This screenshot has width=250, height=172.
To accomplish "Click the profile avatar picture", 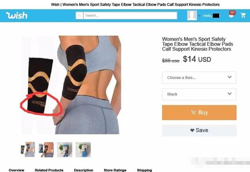I will [192, 16].
